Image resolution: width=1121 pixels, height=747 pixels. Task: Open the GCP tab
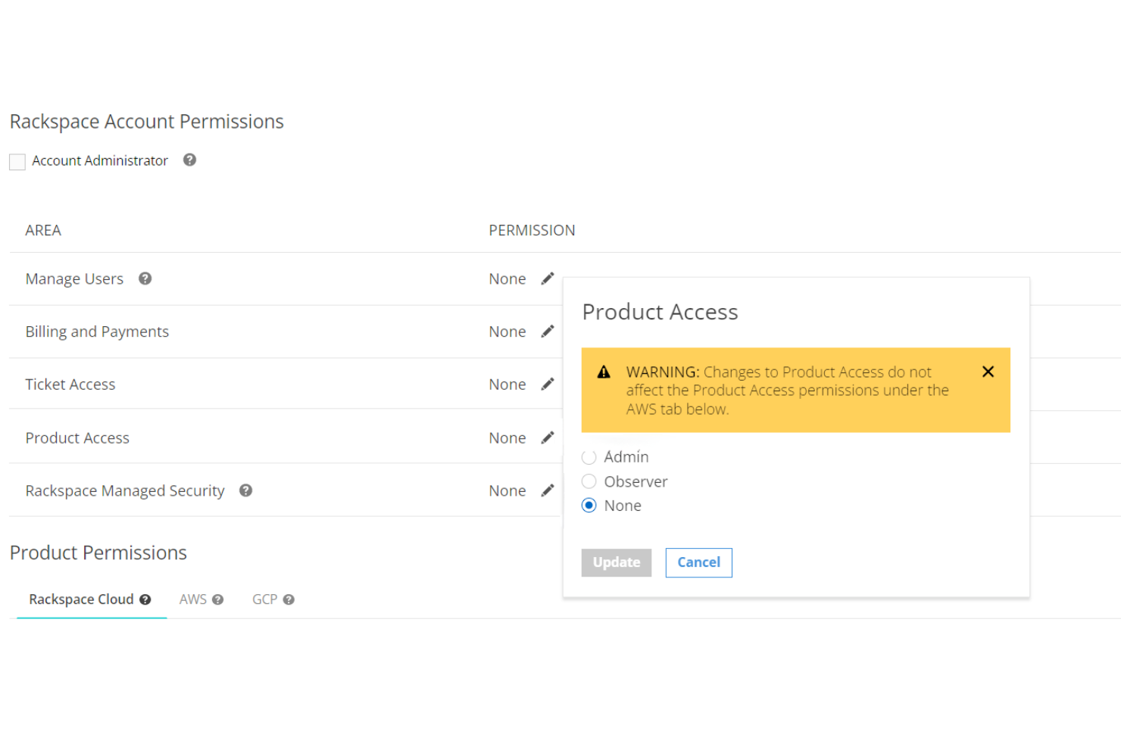pyautogui.click(x=264, y=599)
